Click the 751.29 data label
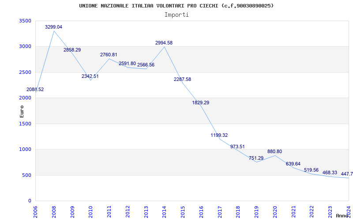353x220 pixels. point(256,158)
